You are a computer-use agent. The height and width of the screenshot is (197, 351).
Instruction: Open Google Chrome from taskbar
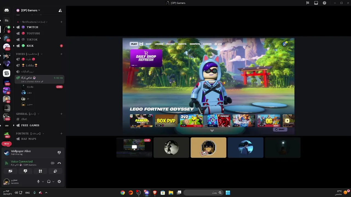point(123,193)
